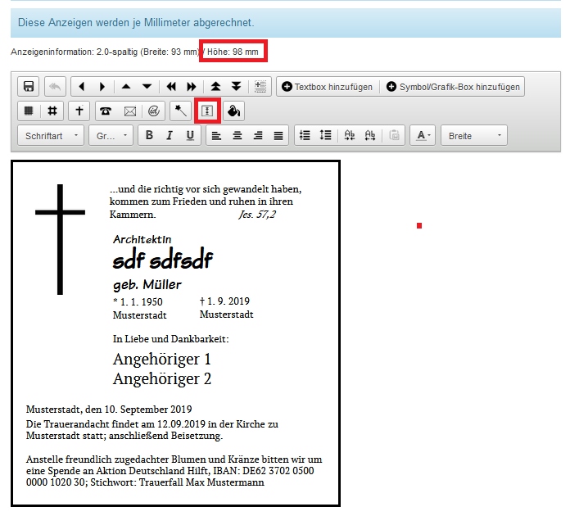
Task: Justify text alignment
Action: point(278,136)
